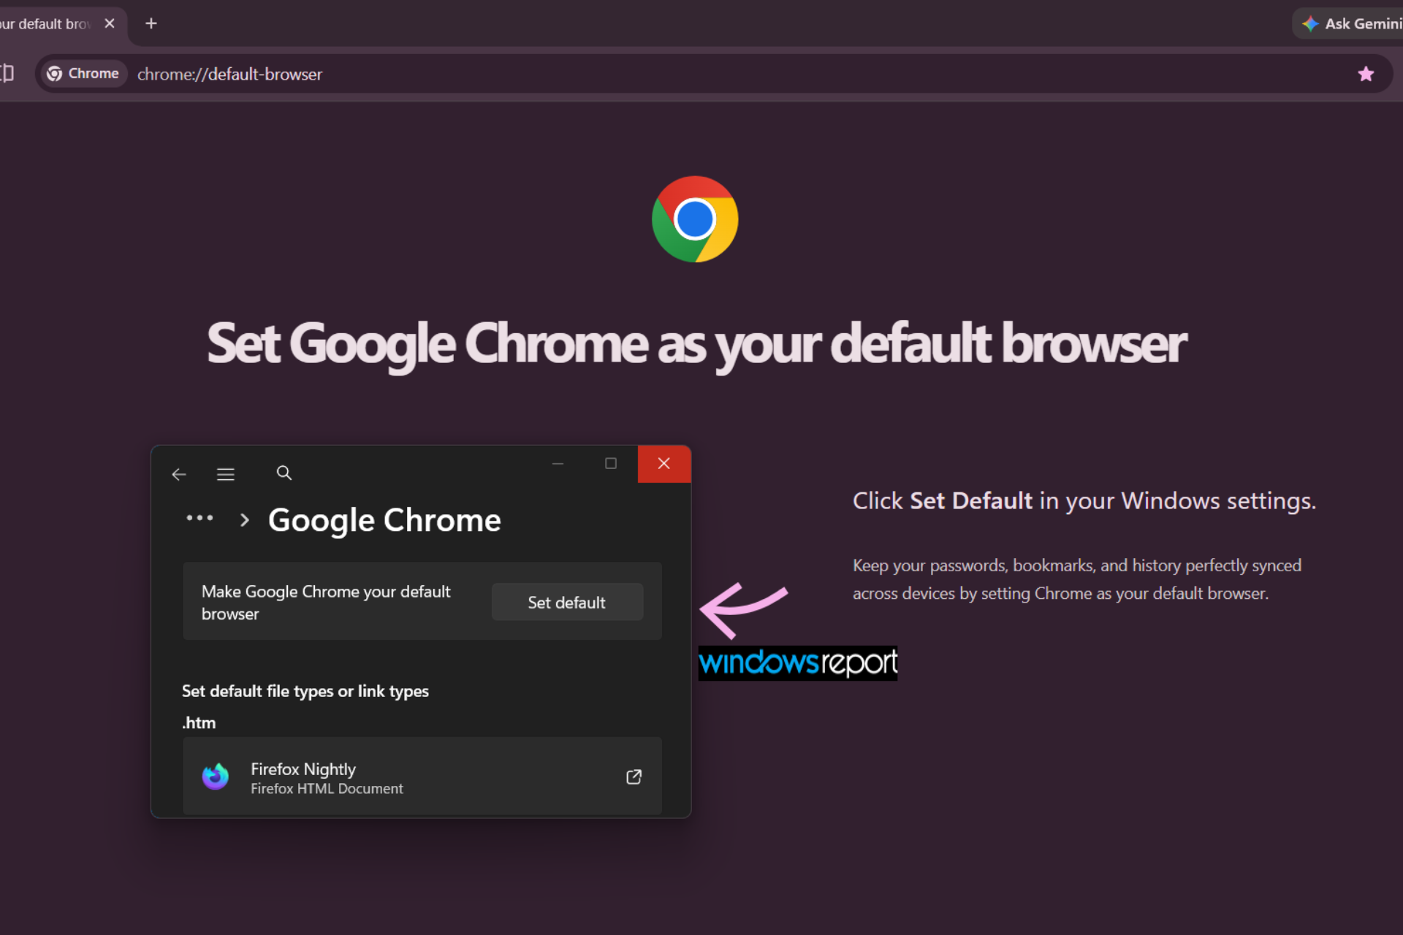Open a new tab with plus button
The height and width of the screenshot is (935, 1403).
tap(151, 23)
